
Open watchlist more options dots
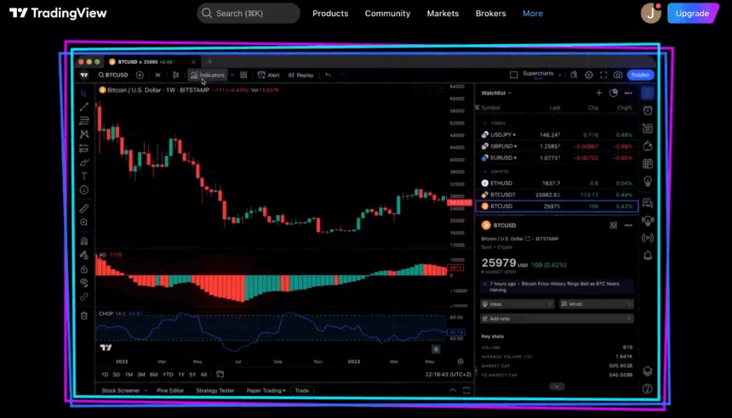coord(628,93)
